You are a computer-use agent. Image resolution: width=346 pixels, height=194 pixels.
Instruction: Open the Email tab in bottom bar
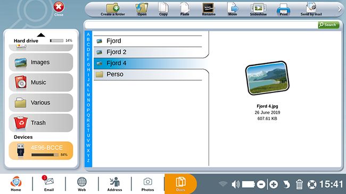49,184
